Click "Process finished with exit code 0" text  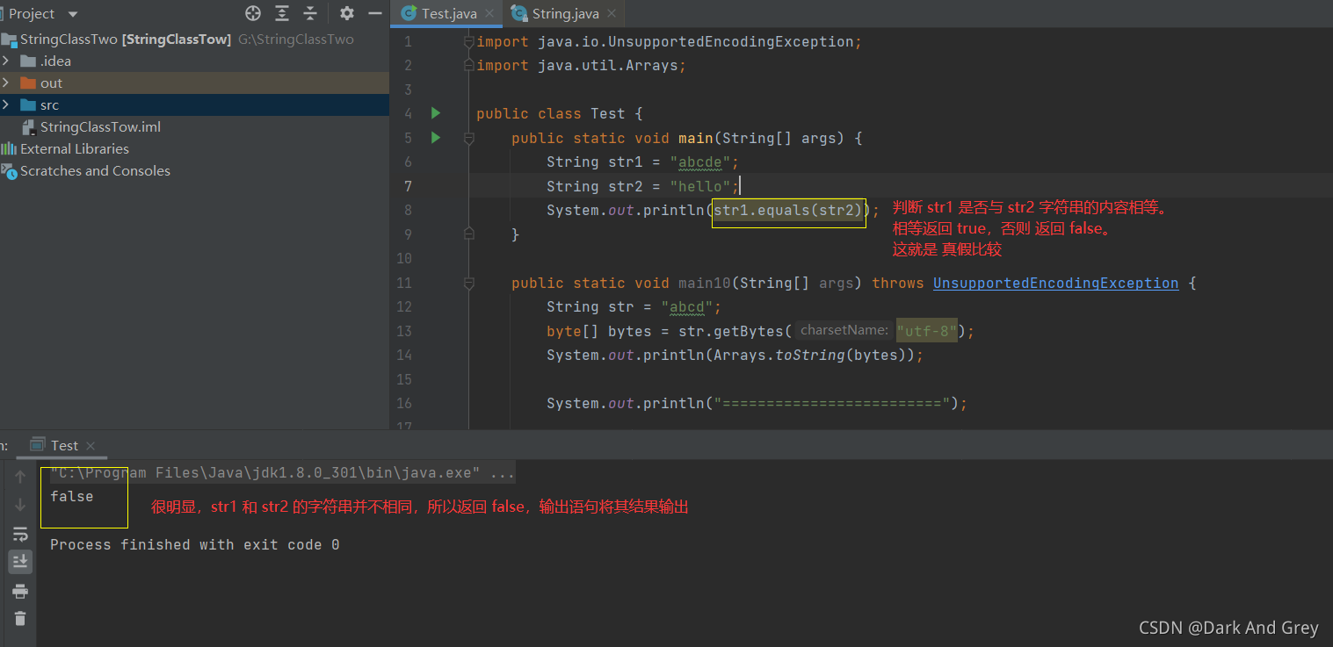point(194,545)
